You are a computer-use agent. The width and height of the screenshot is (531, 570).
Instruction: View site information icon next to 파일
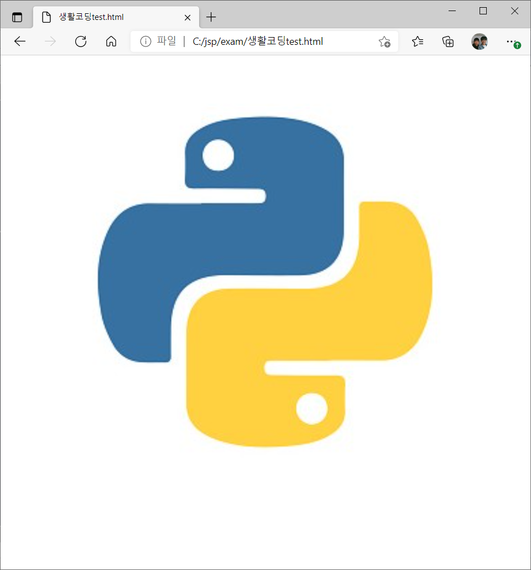(145, 42)
